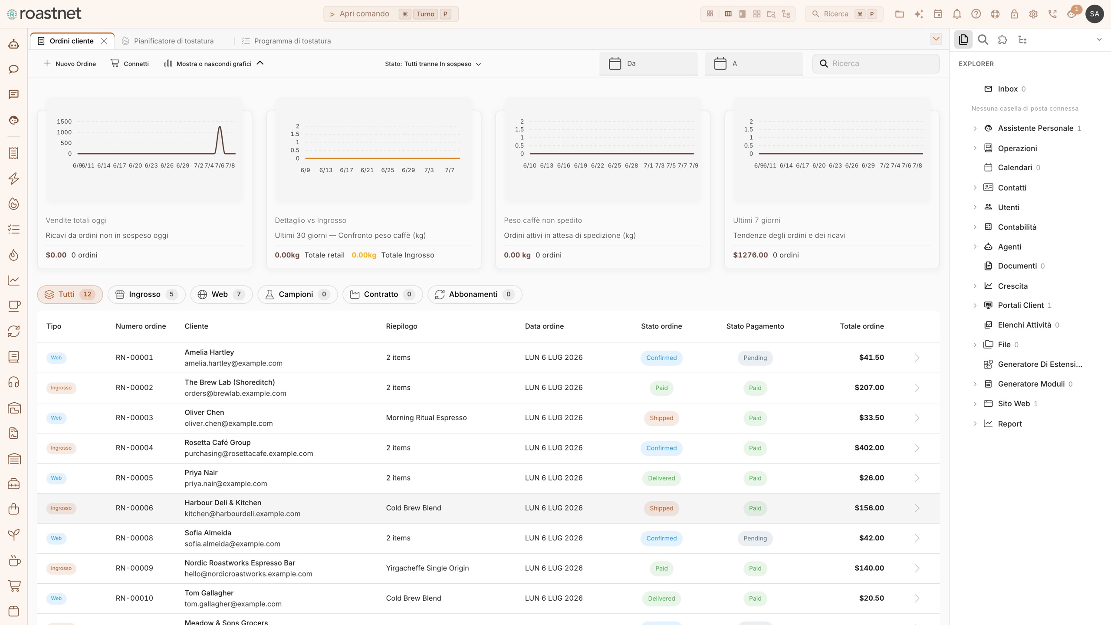Open the headphones support icon in sidebar
This screenshot has width=1111, height=625.
[14, 382]
